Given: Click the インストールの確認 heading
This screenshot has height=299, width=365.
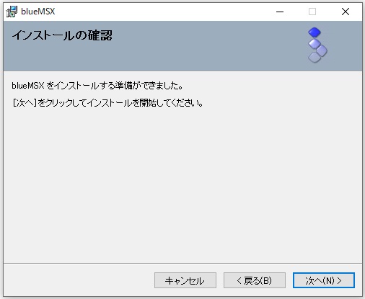Looking at the screenshot, I should click(62, 35).
